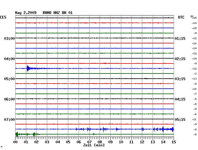The image size is (198, 150).
Task: Click the DC value -13
Action: (194, 79)
